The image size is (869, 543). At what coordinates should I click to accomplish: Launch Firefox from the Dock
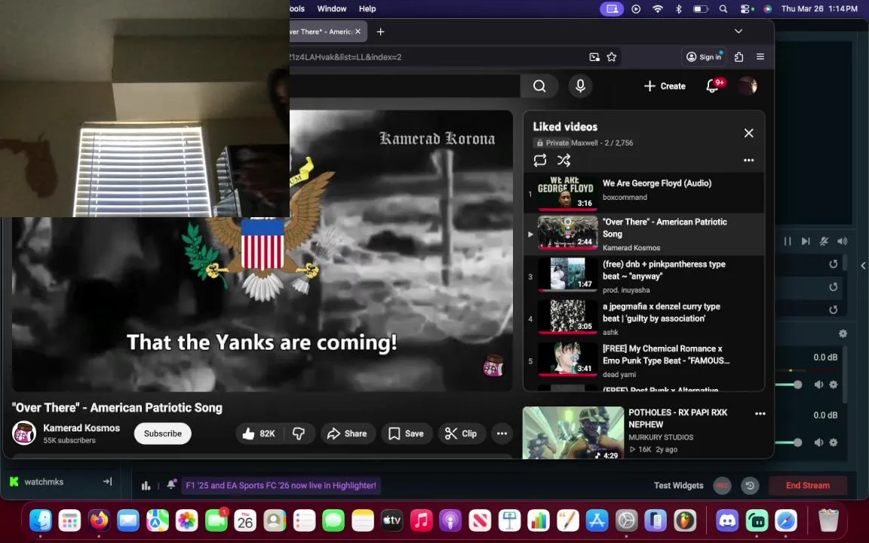[x=99, y=521]
